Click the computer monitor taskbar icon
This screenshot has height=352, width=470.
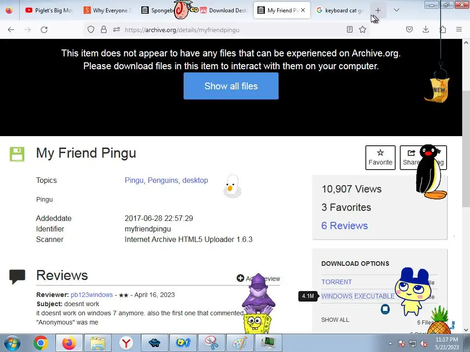point(269,343)
